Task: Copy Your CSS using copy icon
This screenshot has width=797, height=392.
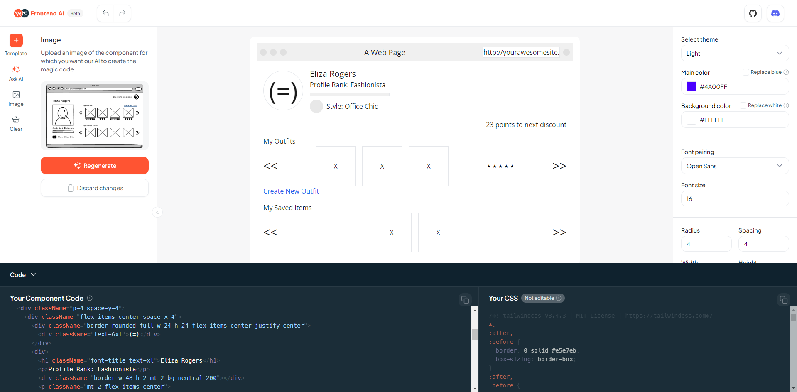Action: (783, 300)
